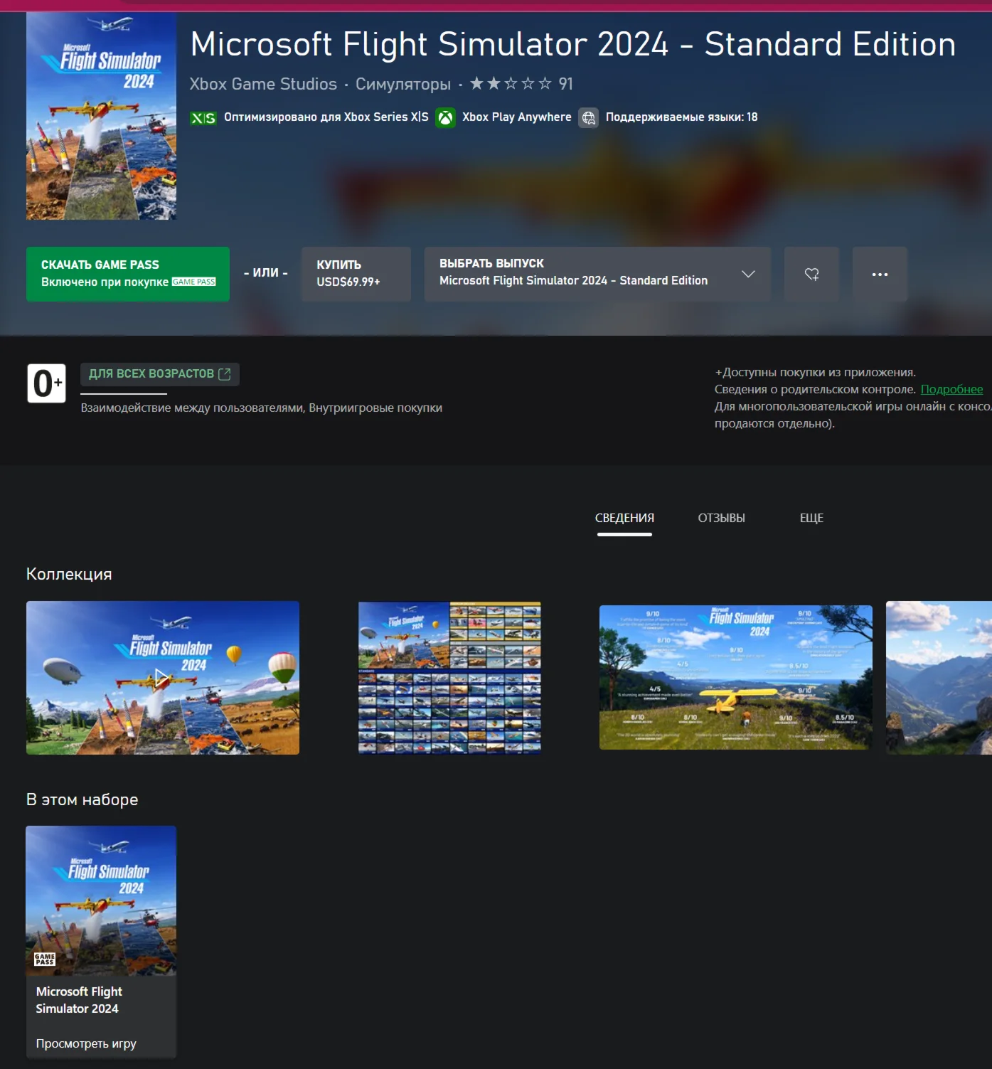992x1069 pixels.
Task: Open the Симуляторы genre link
Action: click(403, 84)
